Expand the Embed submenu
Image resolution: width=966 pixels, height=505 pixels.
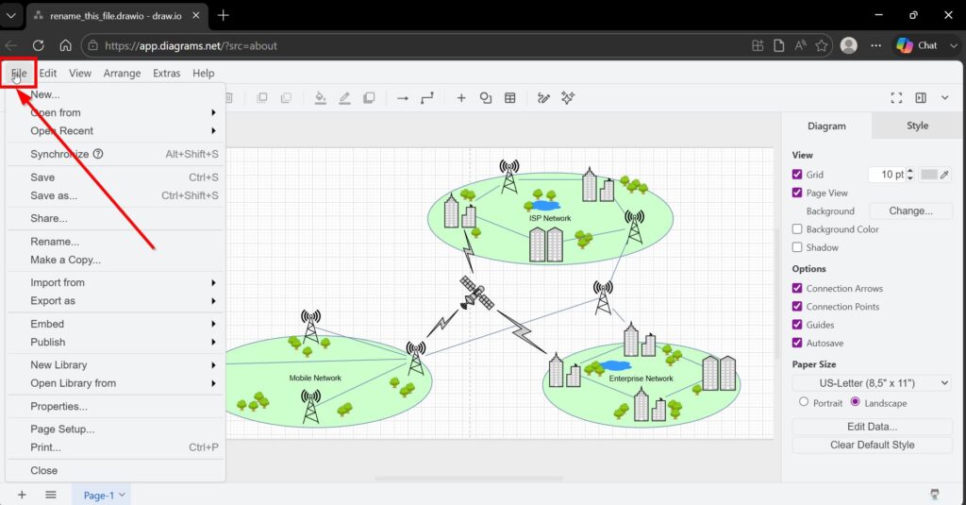[115, 324]
